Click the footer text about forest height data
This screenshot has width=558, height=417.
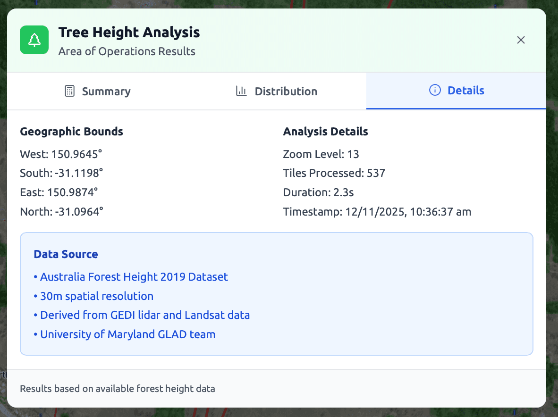pos(117,389)
